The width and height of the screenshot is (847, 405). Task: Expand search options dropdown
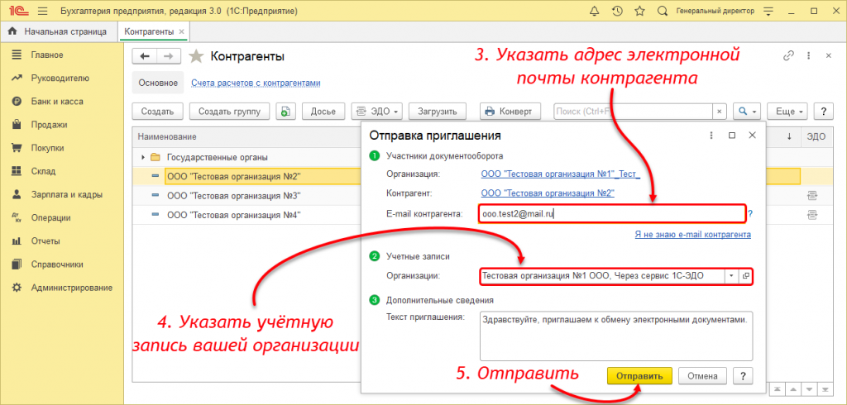(747, 112)
